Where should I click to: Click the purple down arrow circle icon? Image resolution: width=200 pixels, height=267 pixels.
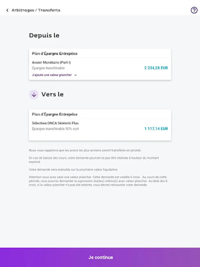34,95
